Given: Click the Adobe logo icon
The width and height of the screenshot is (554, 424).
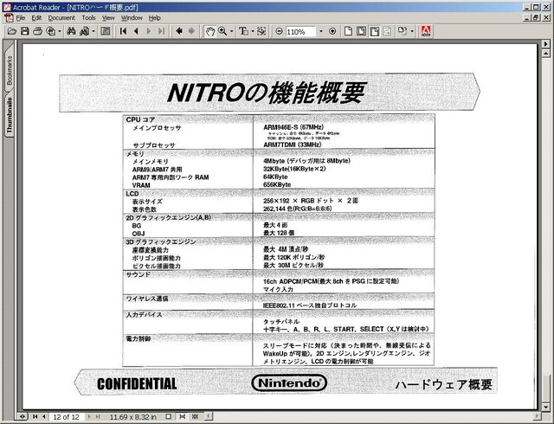Looking at the screenshot, I should pos(426,31).
